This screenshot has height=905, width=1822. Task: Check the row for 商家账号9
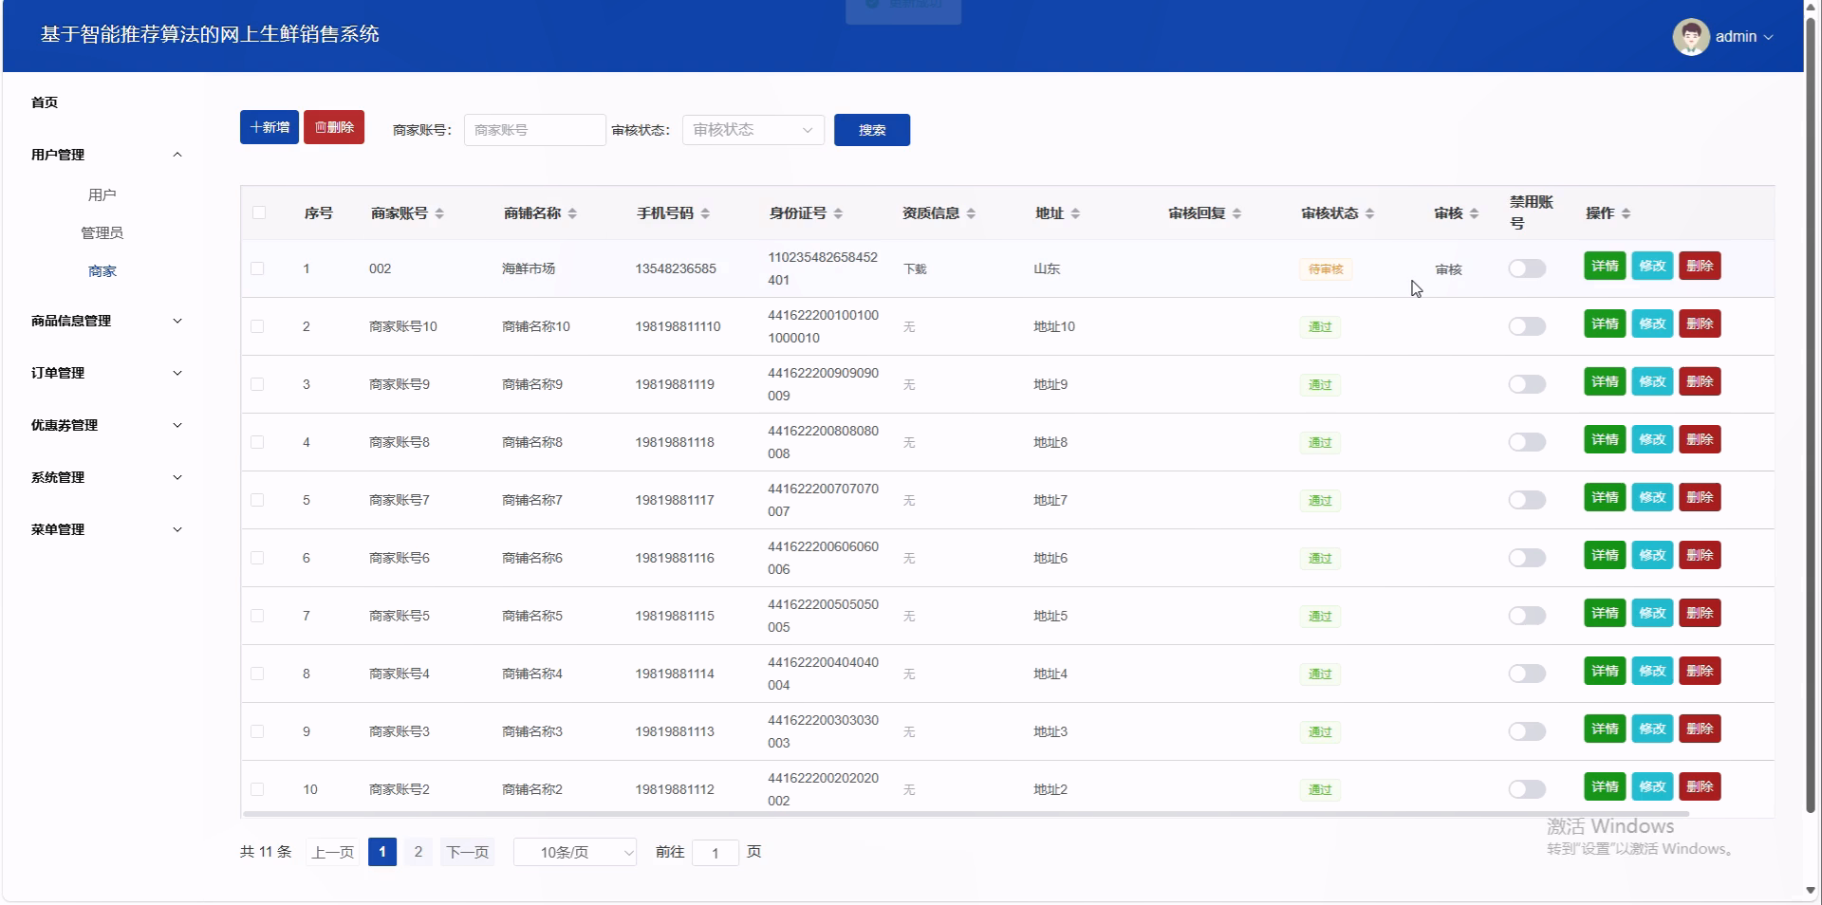click(x=257, y=384)
